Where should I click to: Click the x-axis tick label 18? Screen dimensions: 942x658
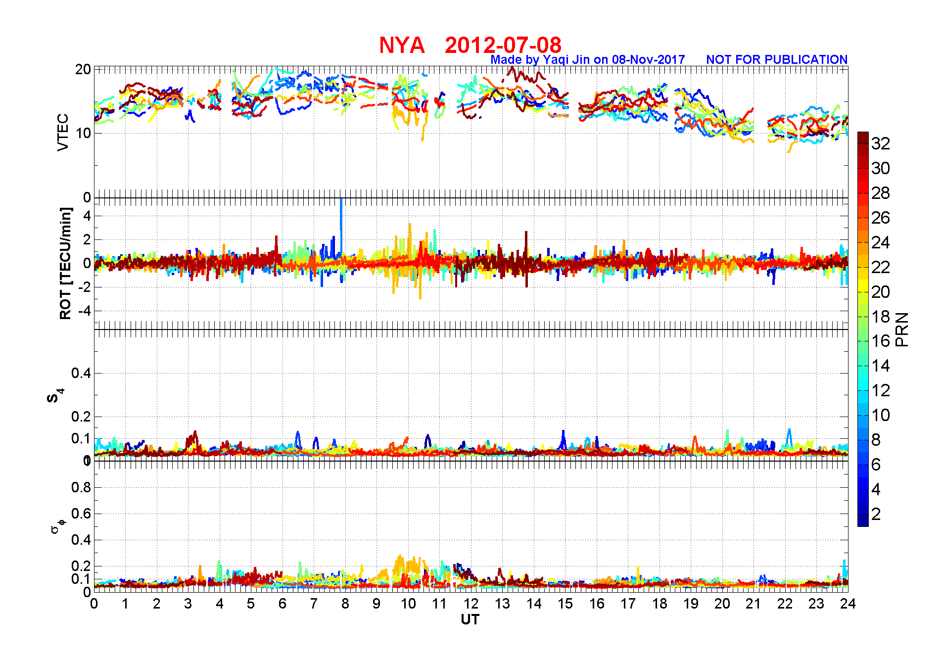pos(659,604)
